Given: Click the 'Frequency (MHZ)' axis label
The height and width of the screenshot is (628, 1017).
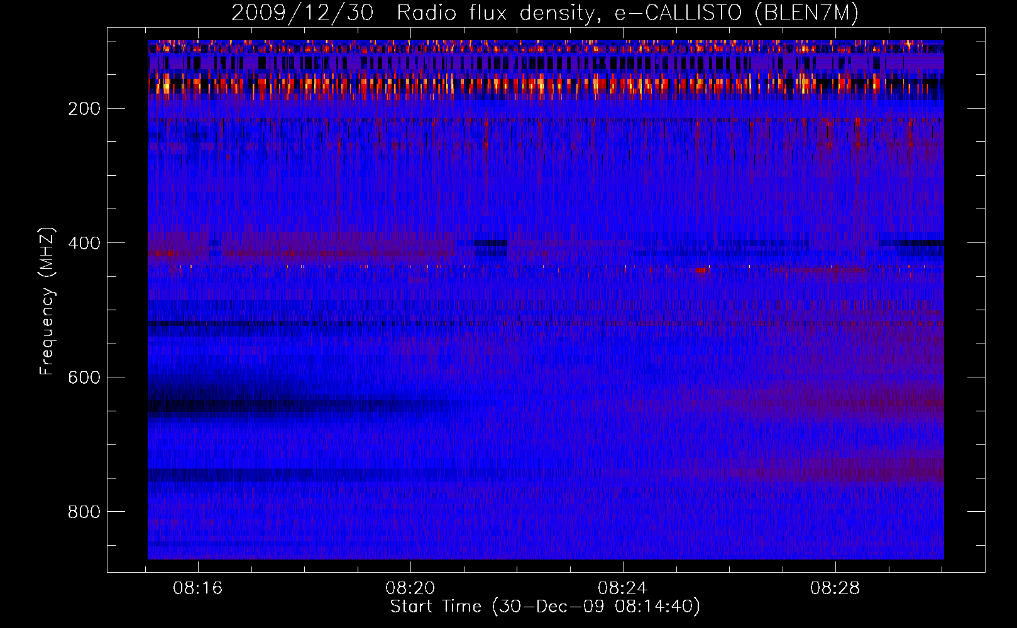Looking at the screenshot, I should pos(47,301).
